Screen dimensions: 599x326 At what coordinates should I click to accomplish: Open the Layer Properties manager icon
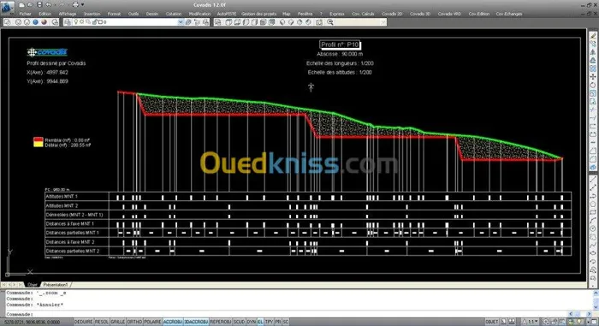point(68,22)
